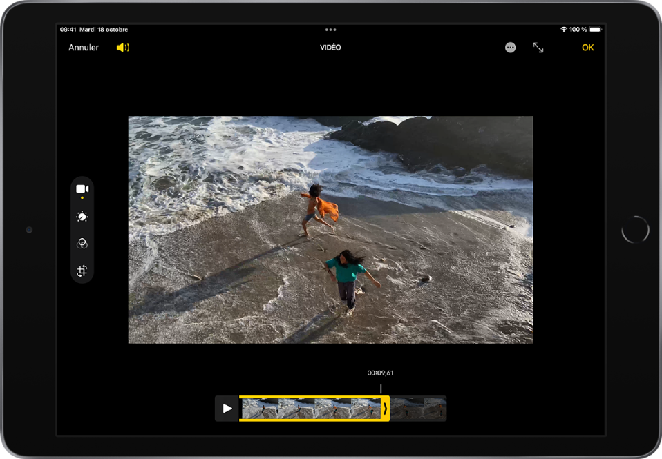Select the Video tool in the sidebar
662x459 pixels.
[82, 187]
